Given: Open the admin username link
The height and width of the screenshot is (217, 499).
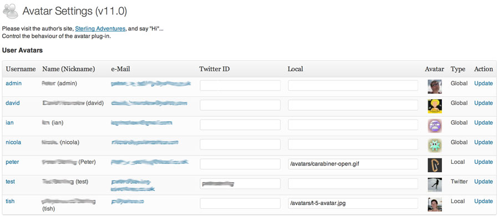Looking at the screenshot, I should 14,83.
